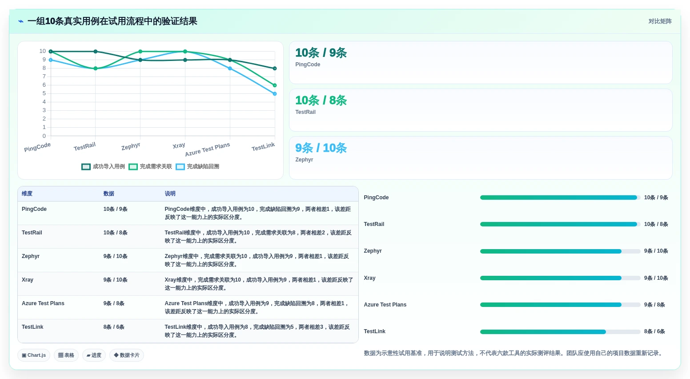Select the Zephyr row in the table

[188, 260]
